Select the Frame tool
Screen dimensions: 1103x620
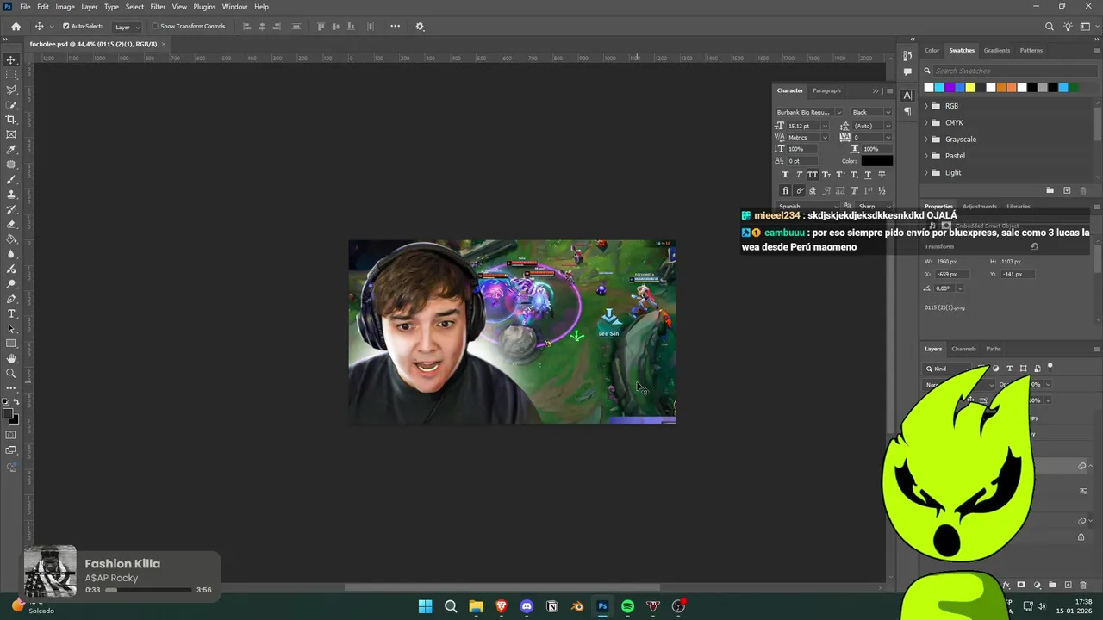pos(11,134)
